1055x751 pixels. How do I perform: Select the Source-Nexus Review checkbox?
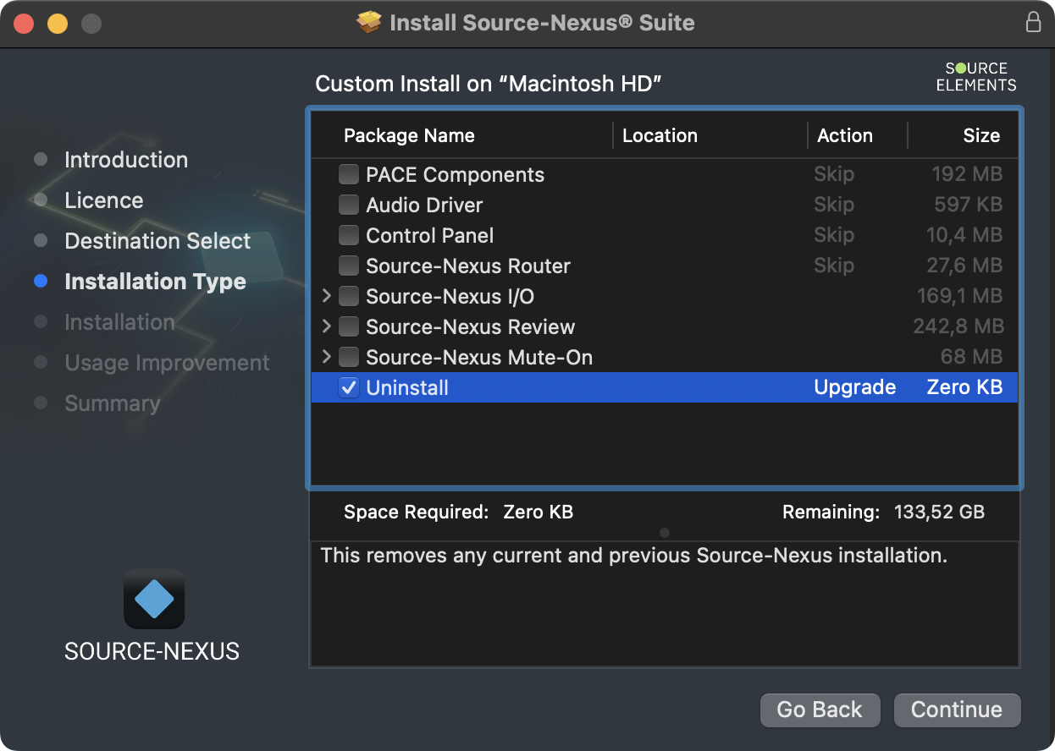(349, 327)
